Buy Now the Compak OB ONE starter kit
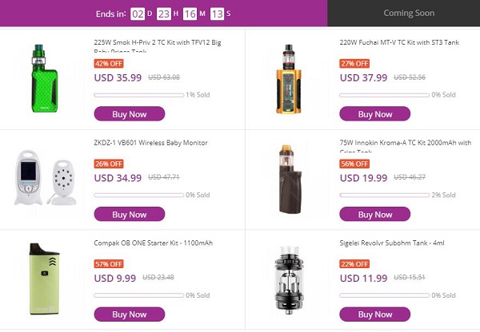480x332 pixels. [130, 314]
